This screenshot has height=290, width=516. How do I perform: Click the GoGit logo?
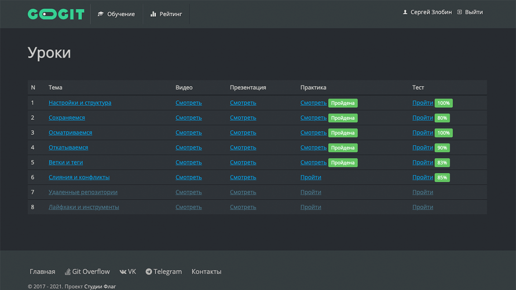coord(56,14)
